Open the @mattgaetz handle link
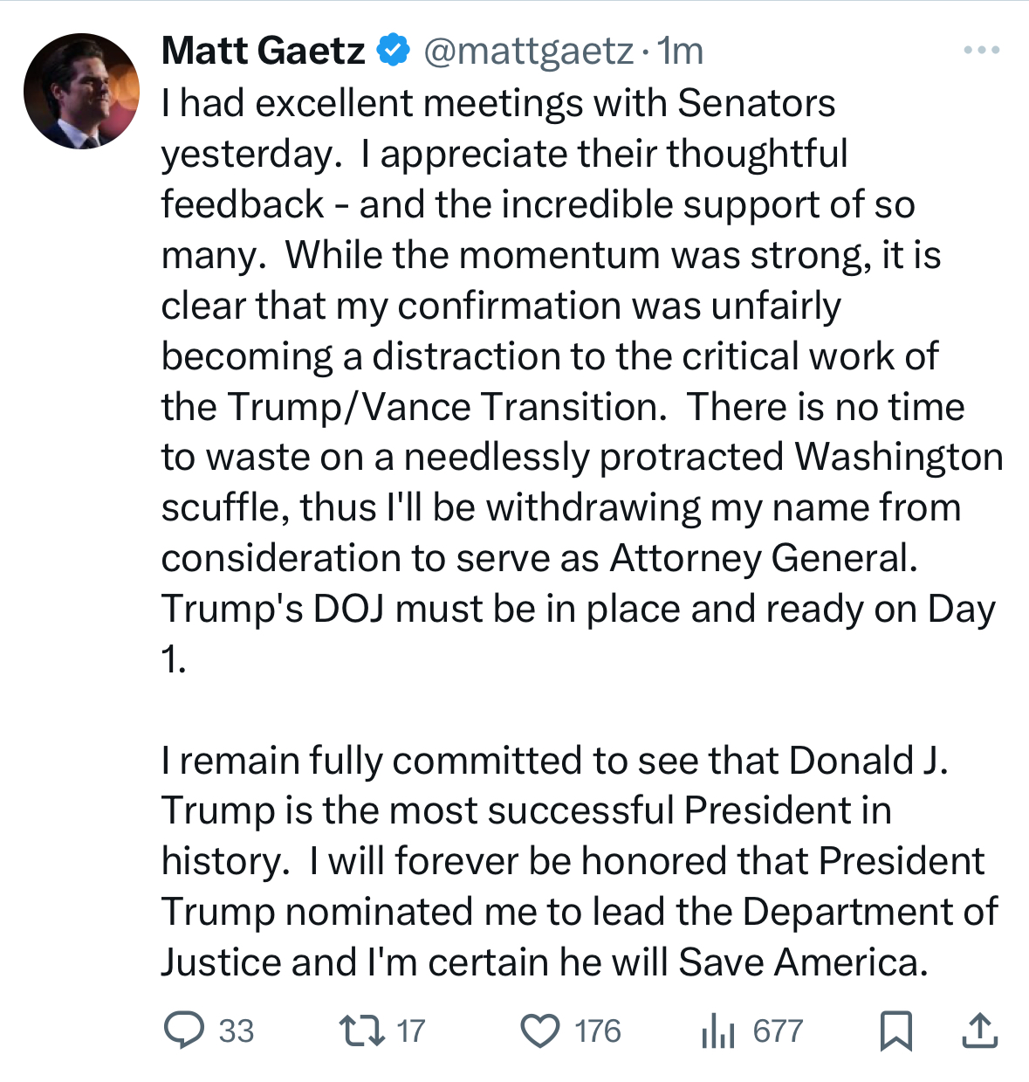The height and width of the screenshot is (1082, 1029). click(x=528, y=52)
